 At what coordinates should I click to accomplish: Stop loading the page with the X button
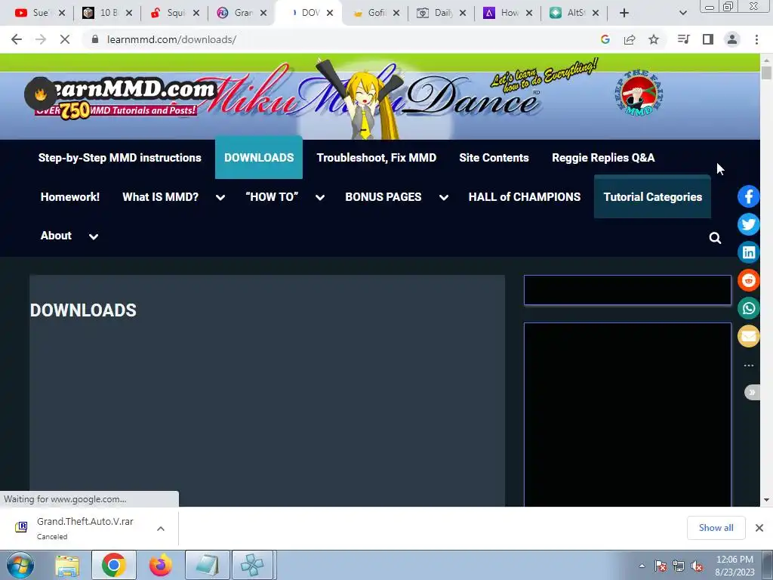[x=65, y=39]
